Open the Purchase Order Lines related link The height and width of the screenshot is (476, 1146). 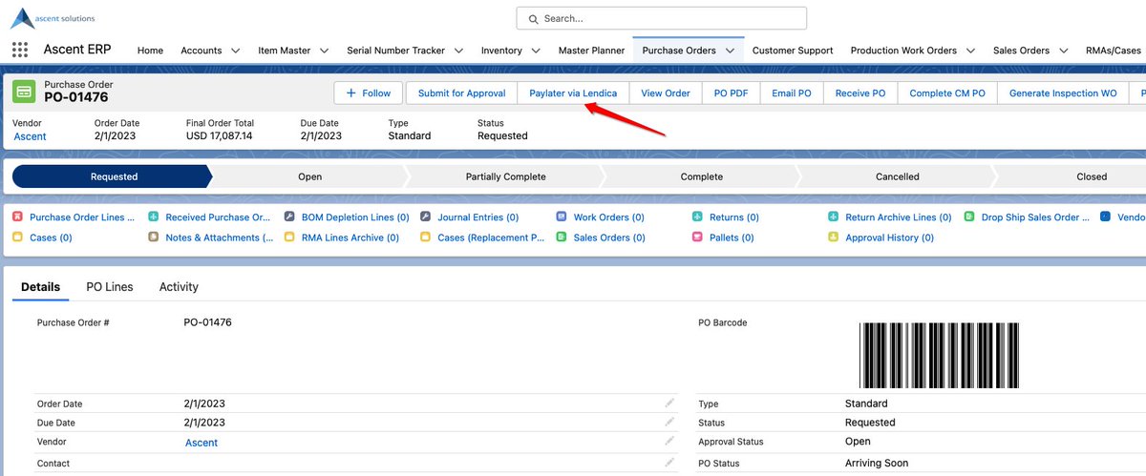(82, 217)
